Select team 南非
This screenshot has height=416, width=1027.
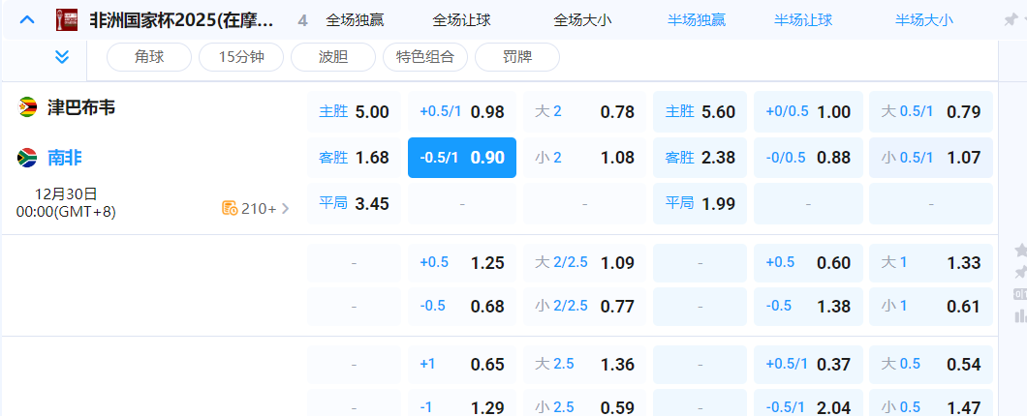pos(64,158)
